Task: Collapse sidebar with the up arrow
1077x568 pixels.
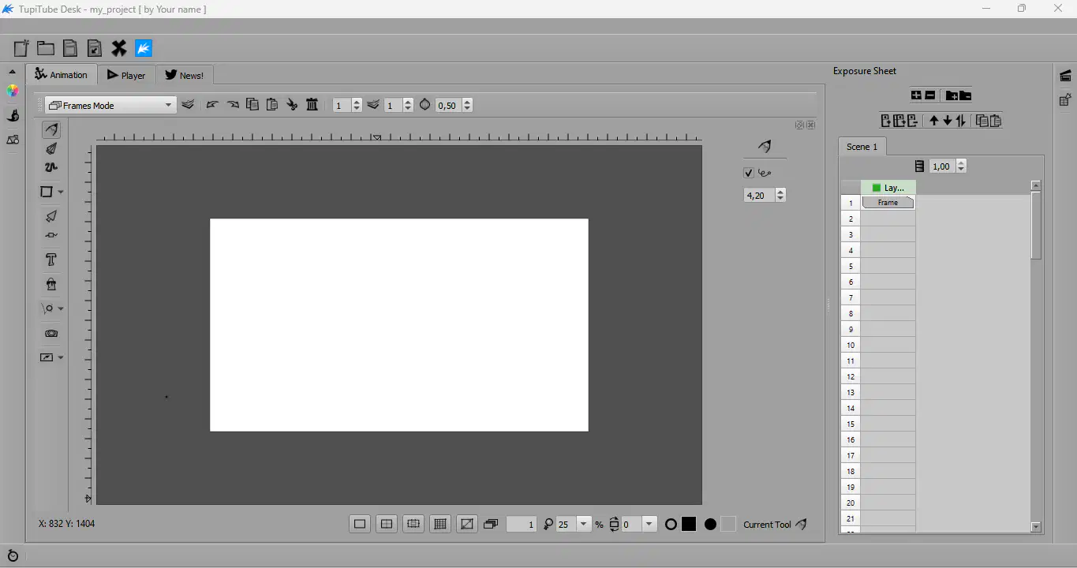Action: click(13, 72)
